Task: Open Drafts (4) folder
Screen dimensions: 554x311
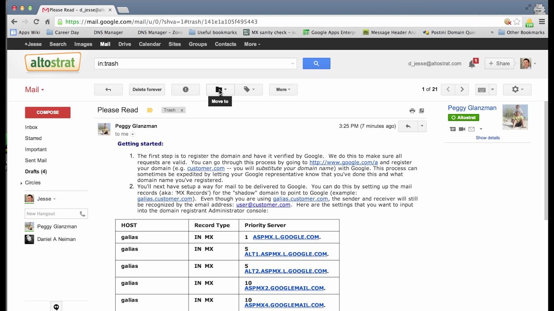Action: [36, 171]
